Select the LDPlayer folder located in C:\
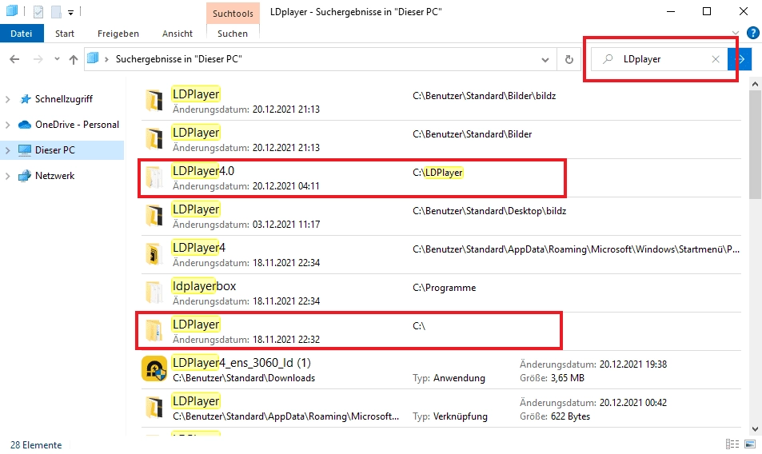The image size is (762, 454). tap(441, 331)
